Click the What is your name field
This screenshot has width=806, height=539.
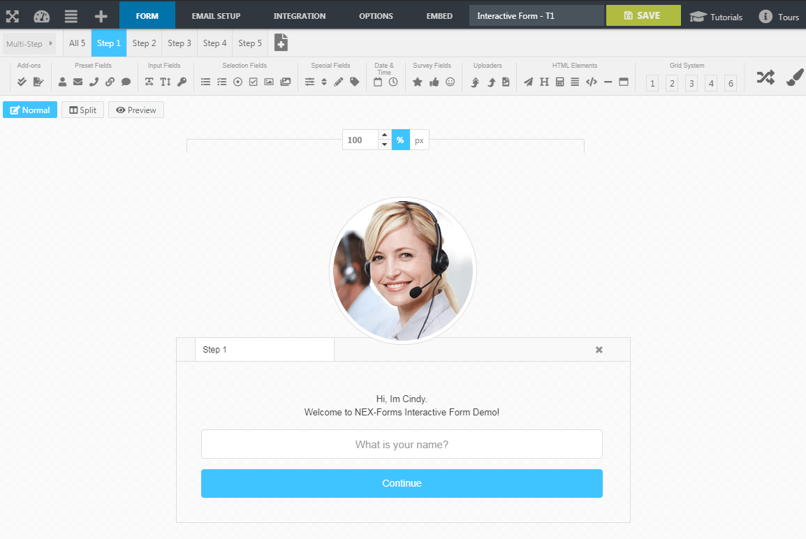[x=402, y=444]
